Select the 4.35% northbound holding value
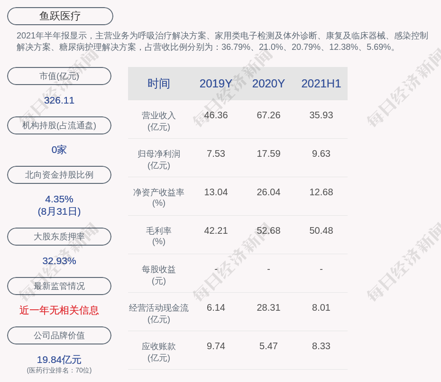 [x=59, y=199]
